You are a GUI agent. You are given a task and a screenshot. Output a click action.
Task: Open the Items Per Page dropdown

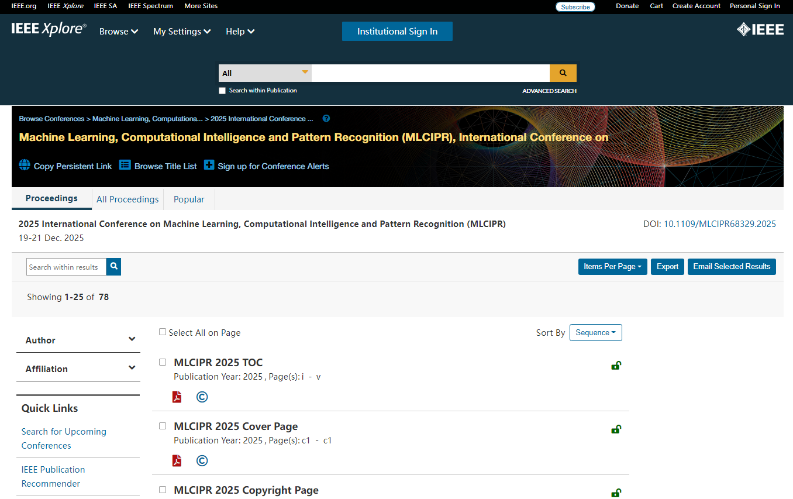612,267
